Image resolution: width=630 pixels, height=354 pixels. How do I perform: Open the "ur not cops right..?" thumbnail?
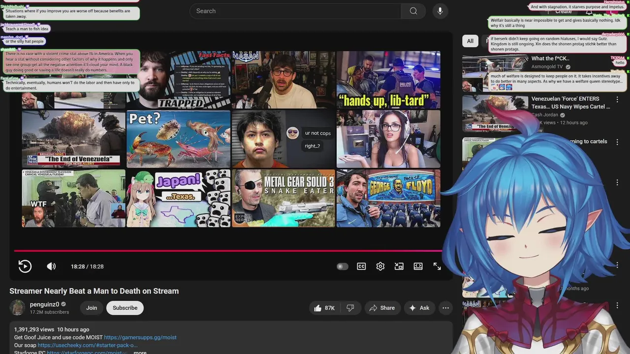pyautogui.click(x=283, y=139)
